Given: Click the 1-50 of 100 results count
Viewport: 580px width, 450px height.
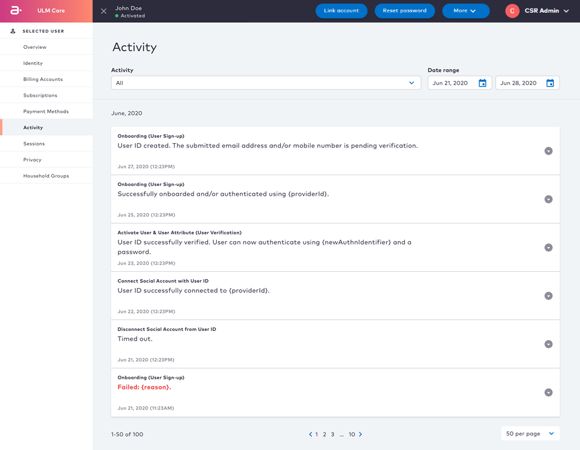Looking at the screenshot, I should coord(127,434).
